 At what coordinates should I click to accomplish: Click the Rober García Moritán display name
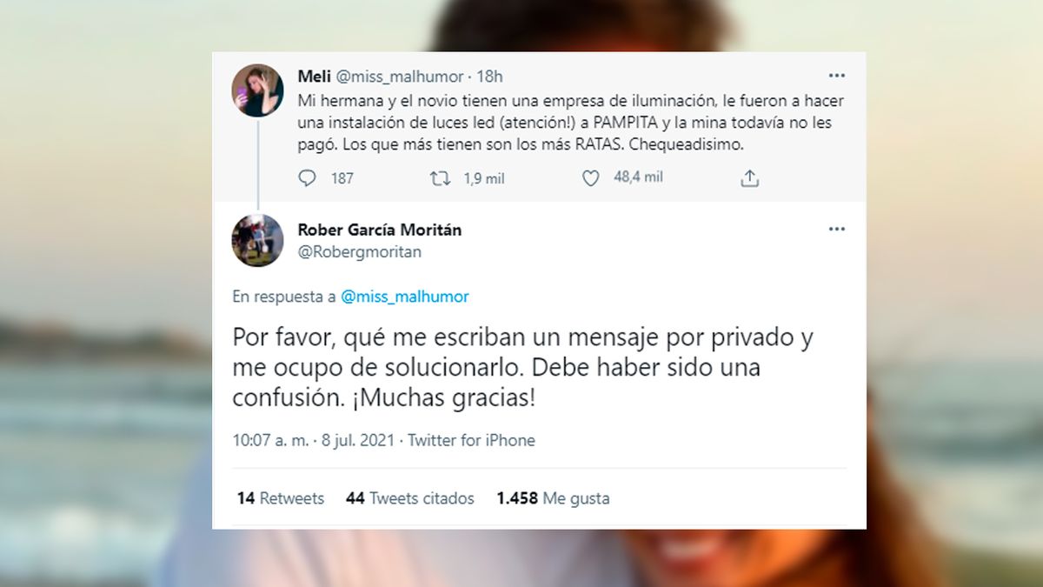point(380,230)
